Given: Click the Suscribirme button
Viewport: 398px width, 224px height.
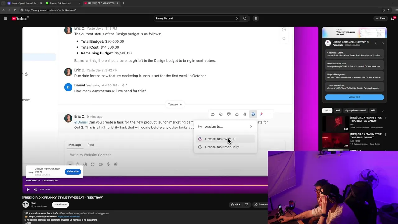Looking at the screenshot, I should pos(60,205).
